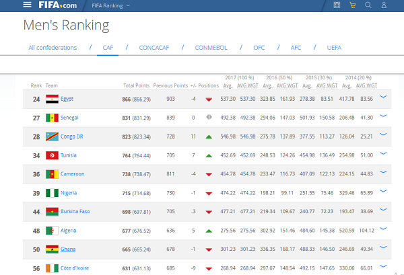Expand the Algeria row details chevron
The height and width of the screenshot is (275, 404).
tap(383, 229)
